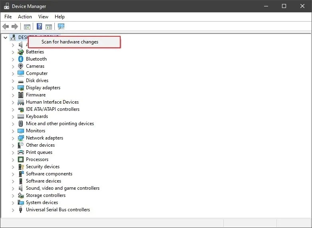Click the Software components icon
312x228 pixels.
(21, 174)
